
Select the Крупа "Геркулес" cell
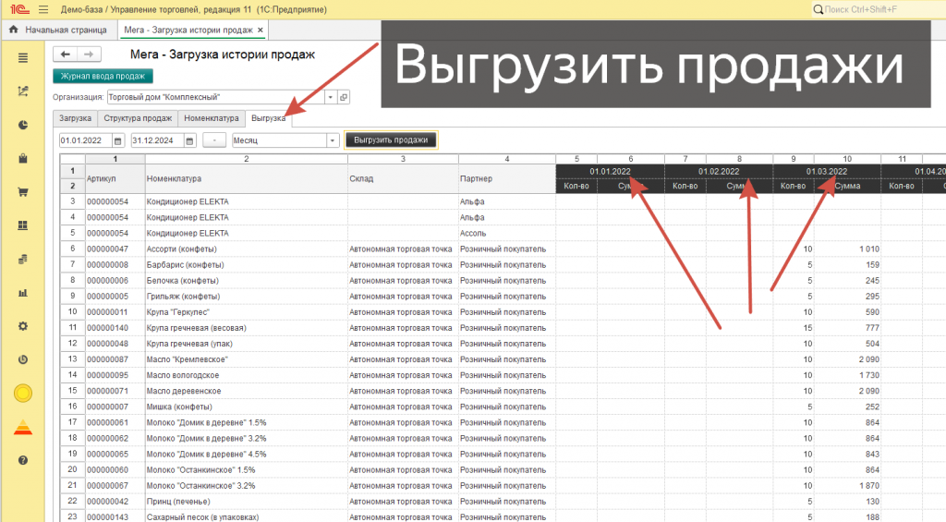coord(246,312)
